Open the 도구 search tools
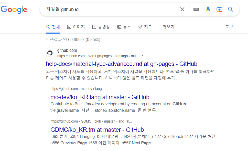 (229, 27)
